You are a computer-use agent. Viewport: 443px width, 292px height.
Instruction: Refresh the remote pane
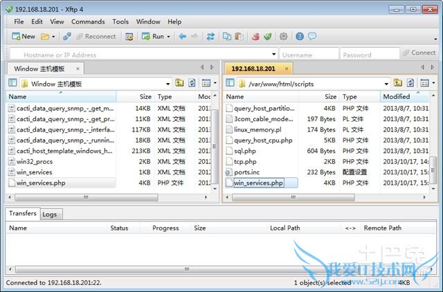(410, 83)
